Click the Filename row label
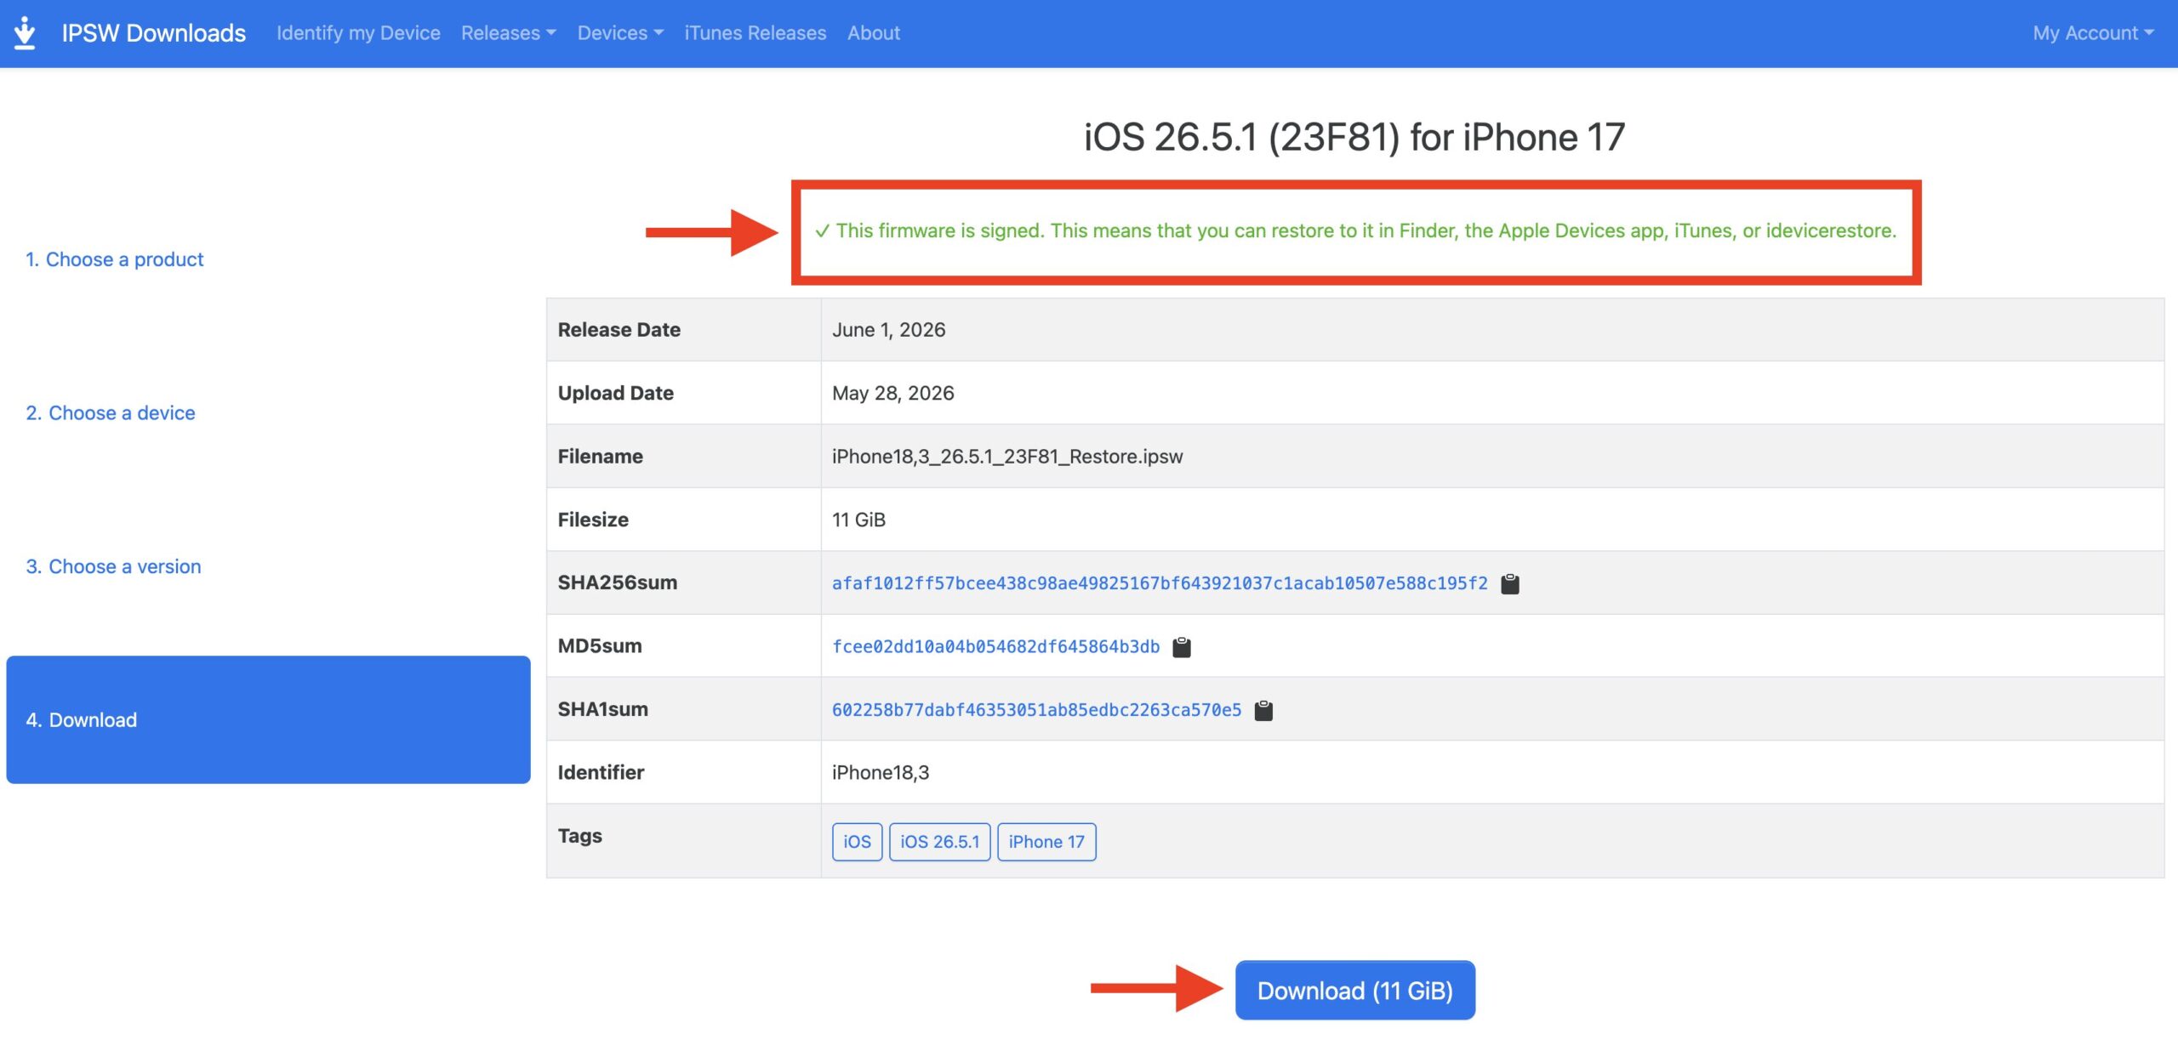Viewport: 2178px width, 1057px height. [600, 457]
